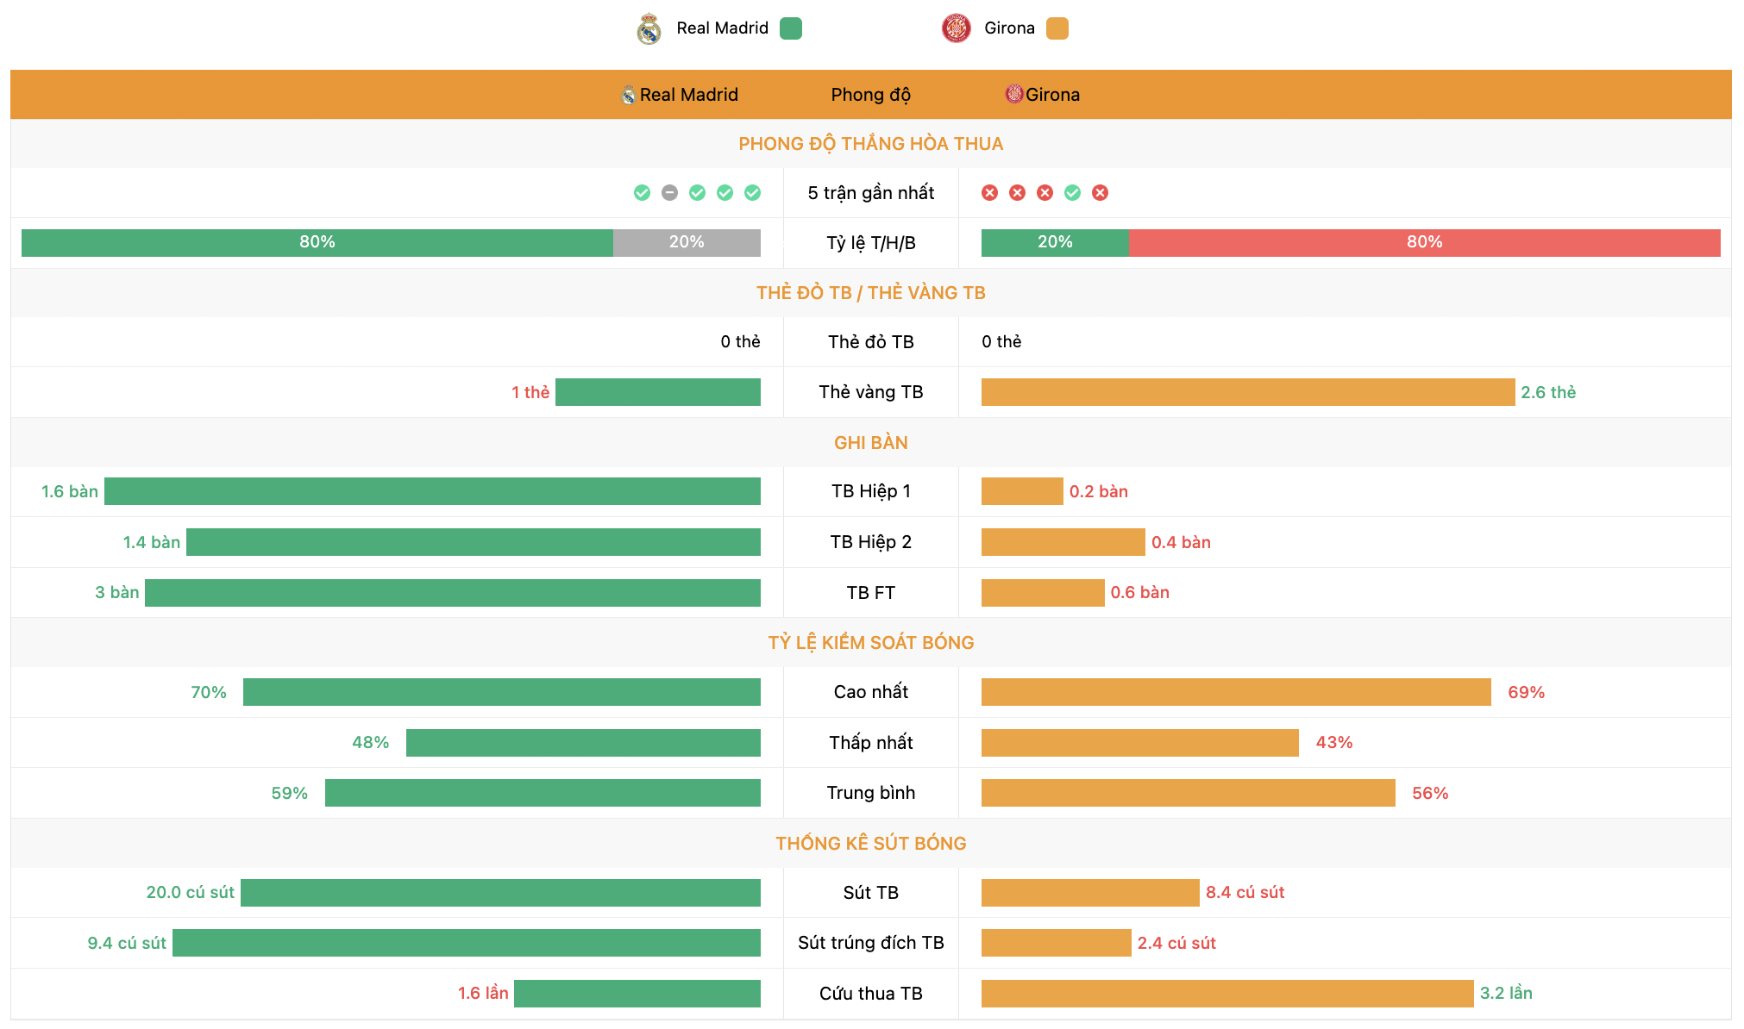Click Real Madrid 20% grey draw bar

pyautogui.click(x=687, y=243)
